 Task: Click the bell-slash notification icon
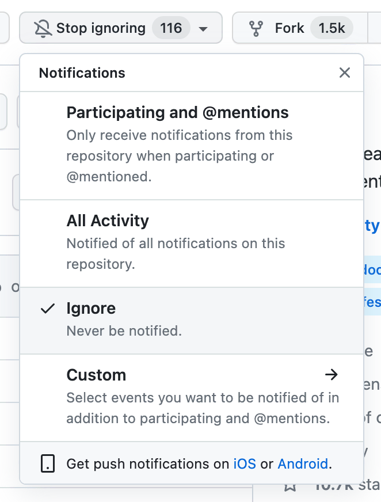[x=41, y=28]
